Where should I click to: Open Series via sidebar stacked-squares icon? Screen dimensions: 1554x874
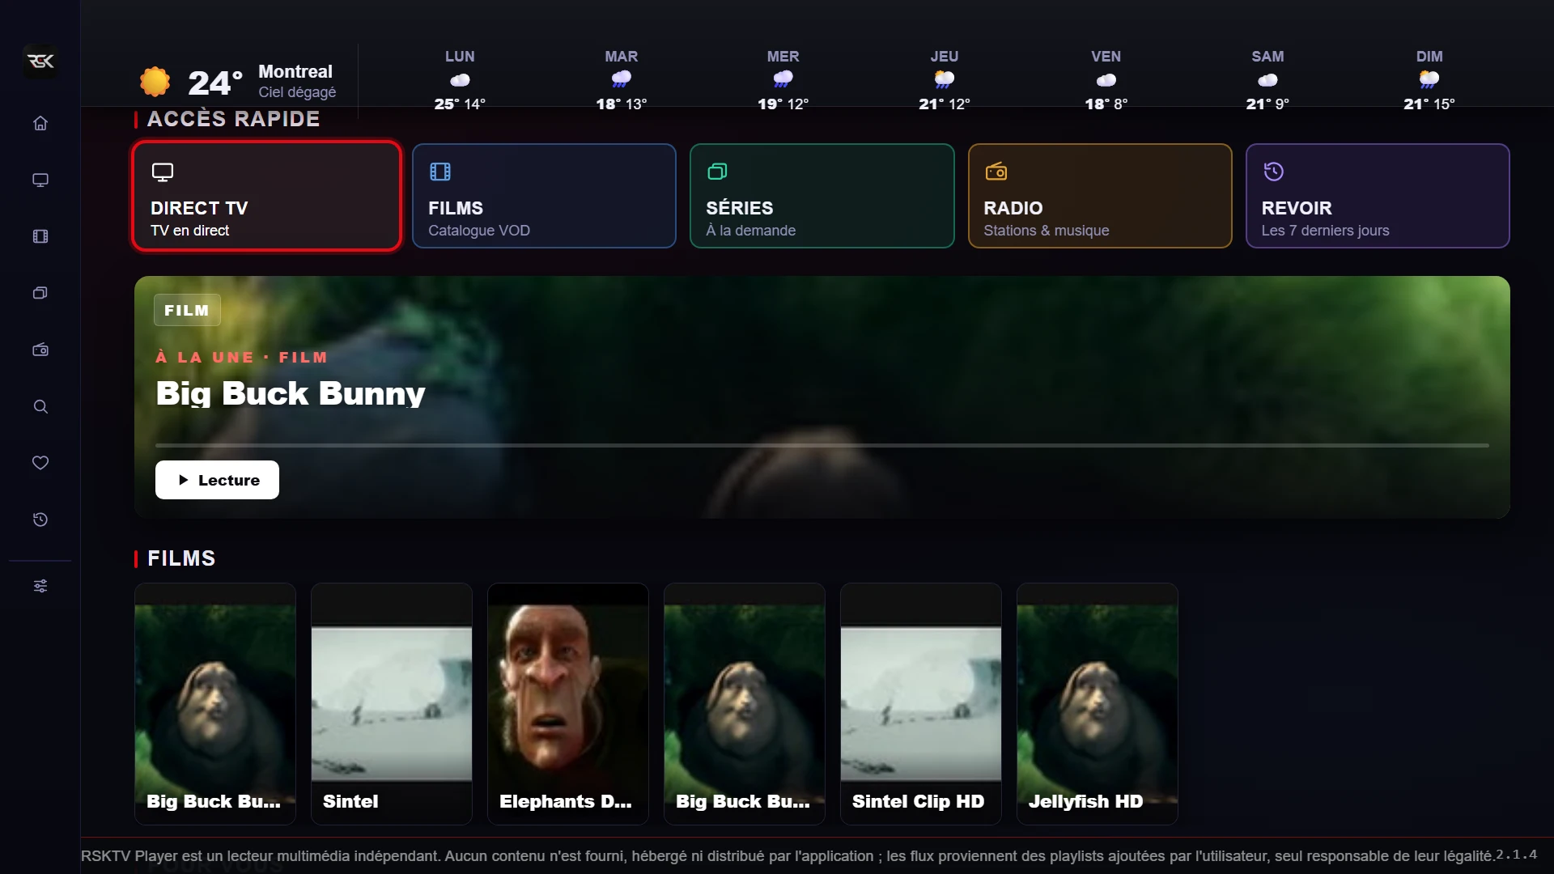coord(40,293)
